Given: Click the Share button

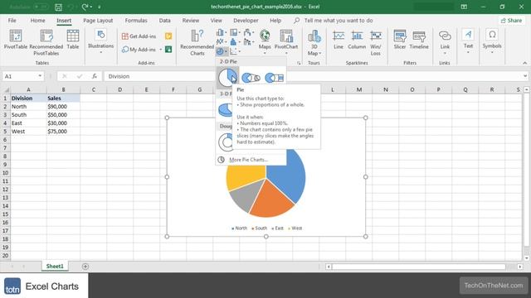Looking at the screenshot, I should coord(511,21).
